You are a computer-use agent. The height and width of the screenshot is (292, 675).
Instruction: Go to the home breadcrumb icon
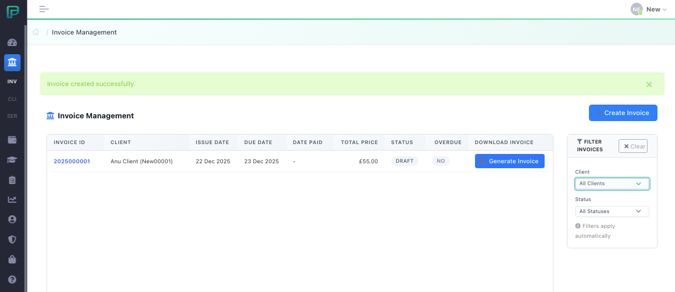coord(36,32)
